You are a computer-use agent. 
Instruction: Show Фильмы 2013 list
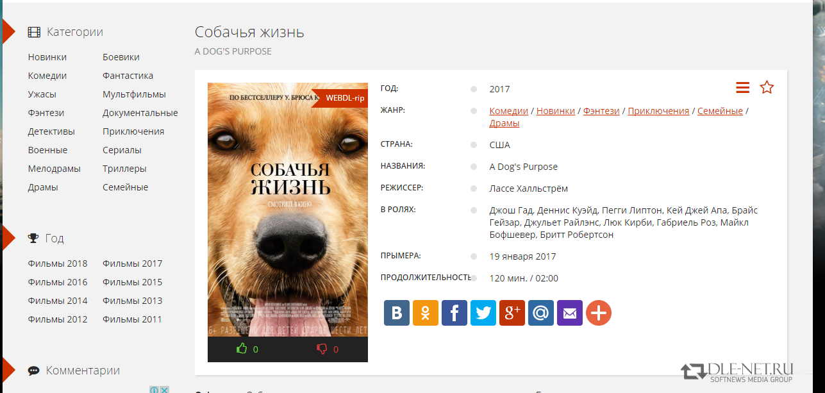coord(133,301)
